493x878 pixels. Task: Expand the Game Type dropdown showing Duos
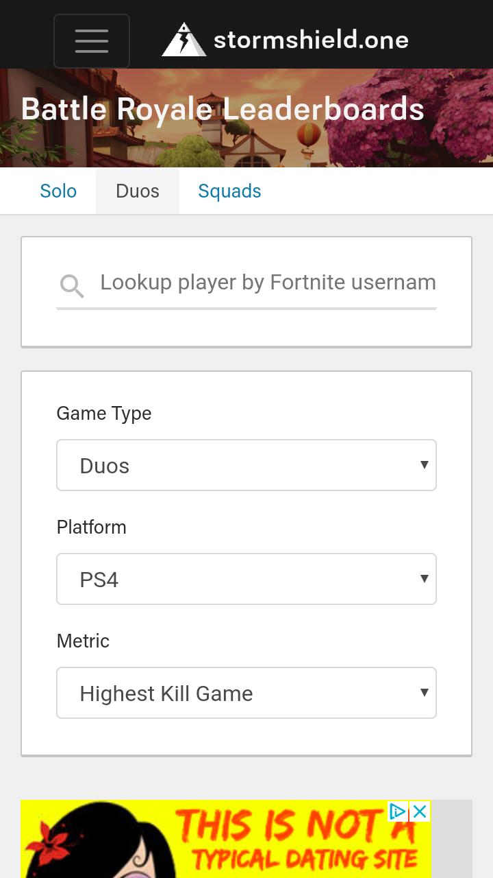pos(246,465)
